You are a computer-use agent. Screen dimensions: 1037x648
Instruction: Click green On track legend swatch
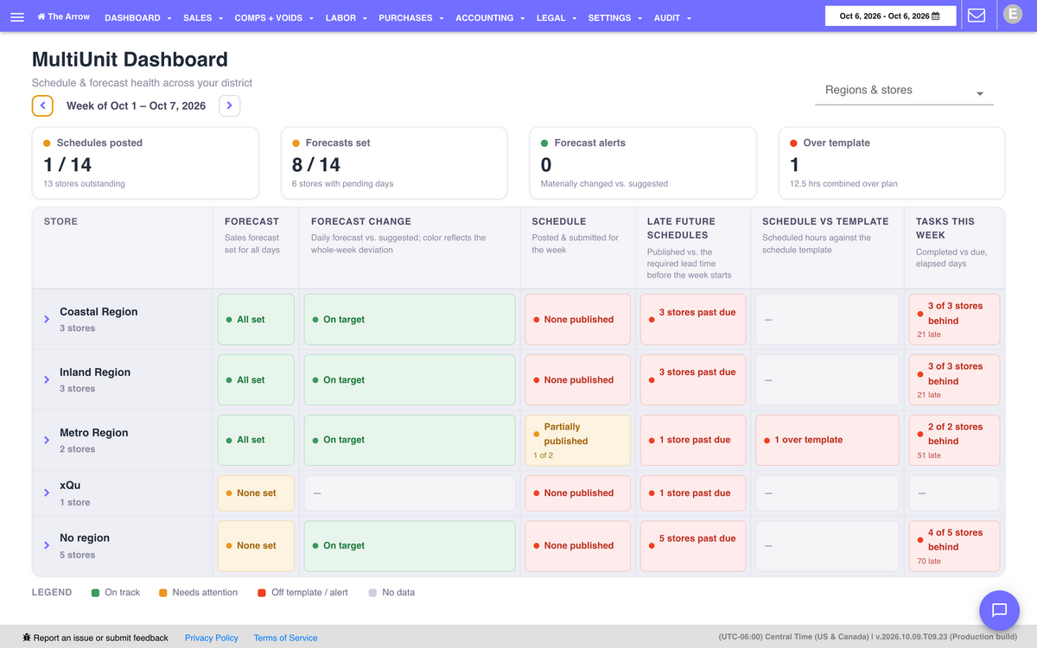click(x=96, y=593)
